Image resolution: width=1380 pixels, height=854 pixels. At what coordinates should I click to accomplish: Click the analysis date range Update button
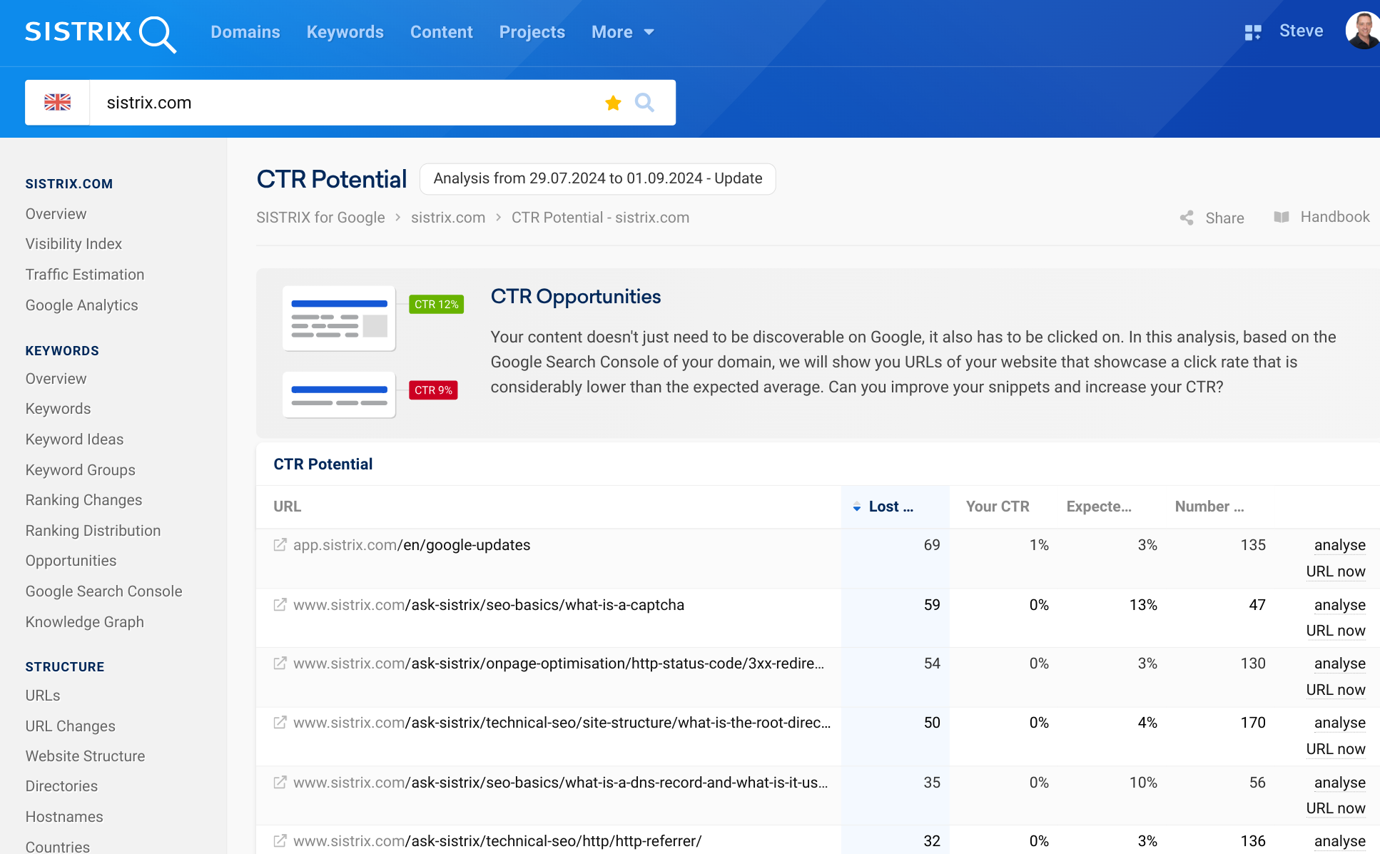[x=598, y=178]
